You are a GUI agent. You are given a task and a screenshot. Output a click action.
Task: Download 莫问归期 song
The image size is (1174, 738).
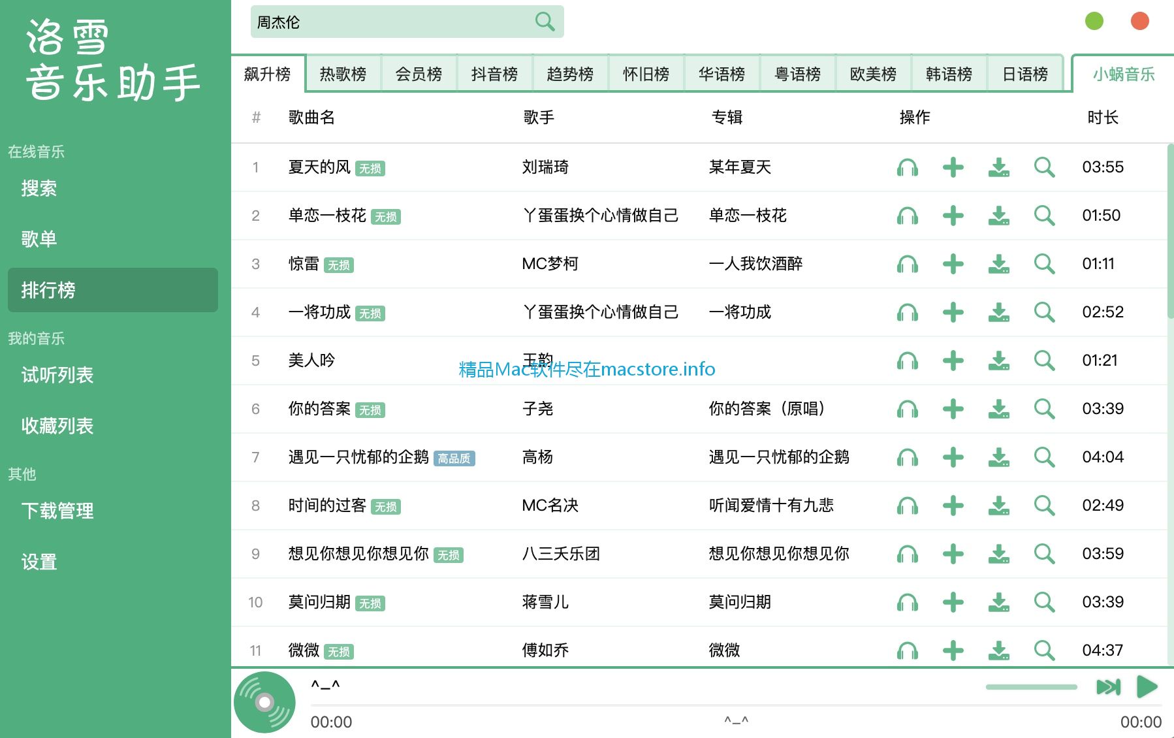pyautogui.click(x=999, y=602)
